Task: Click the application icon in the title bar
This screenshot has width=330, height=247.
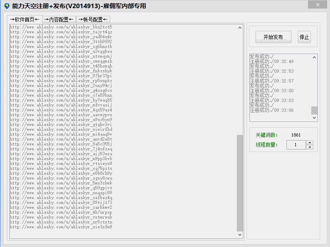Action: pyautogui.click(x=7, y=5)
